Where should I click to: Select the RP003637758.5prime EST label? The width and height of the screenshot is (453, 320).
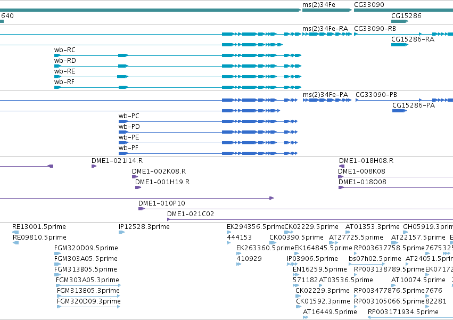click(x=390, y=248)
